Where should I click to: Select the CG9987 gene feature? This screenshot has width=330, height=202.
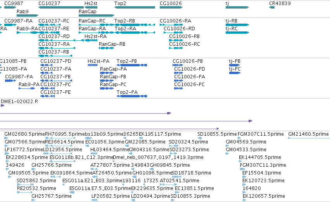(10, 7)
